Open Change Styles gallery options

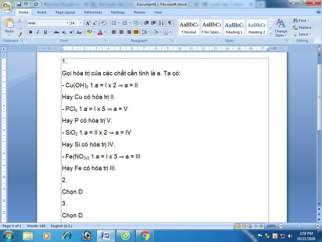click(x=281, y=28)
